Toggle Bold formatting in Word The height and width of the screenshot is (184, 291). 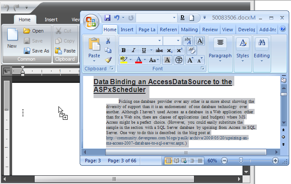123,50
